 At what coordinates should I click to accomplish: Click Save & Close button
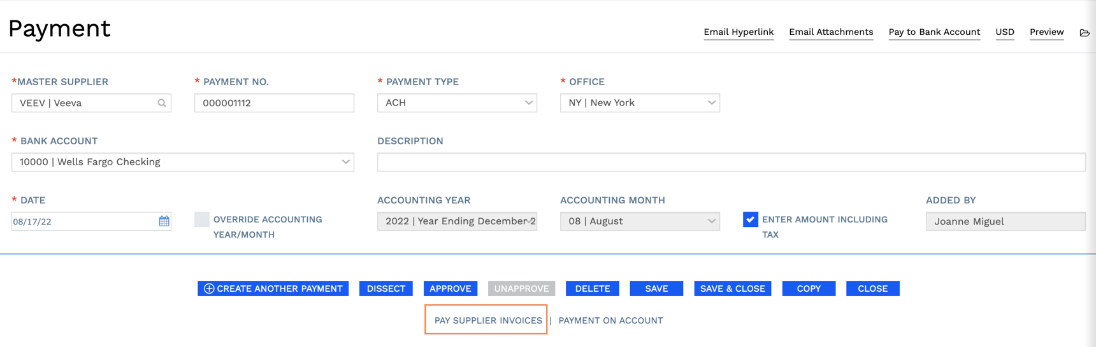733,289
